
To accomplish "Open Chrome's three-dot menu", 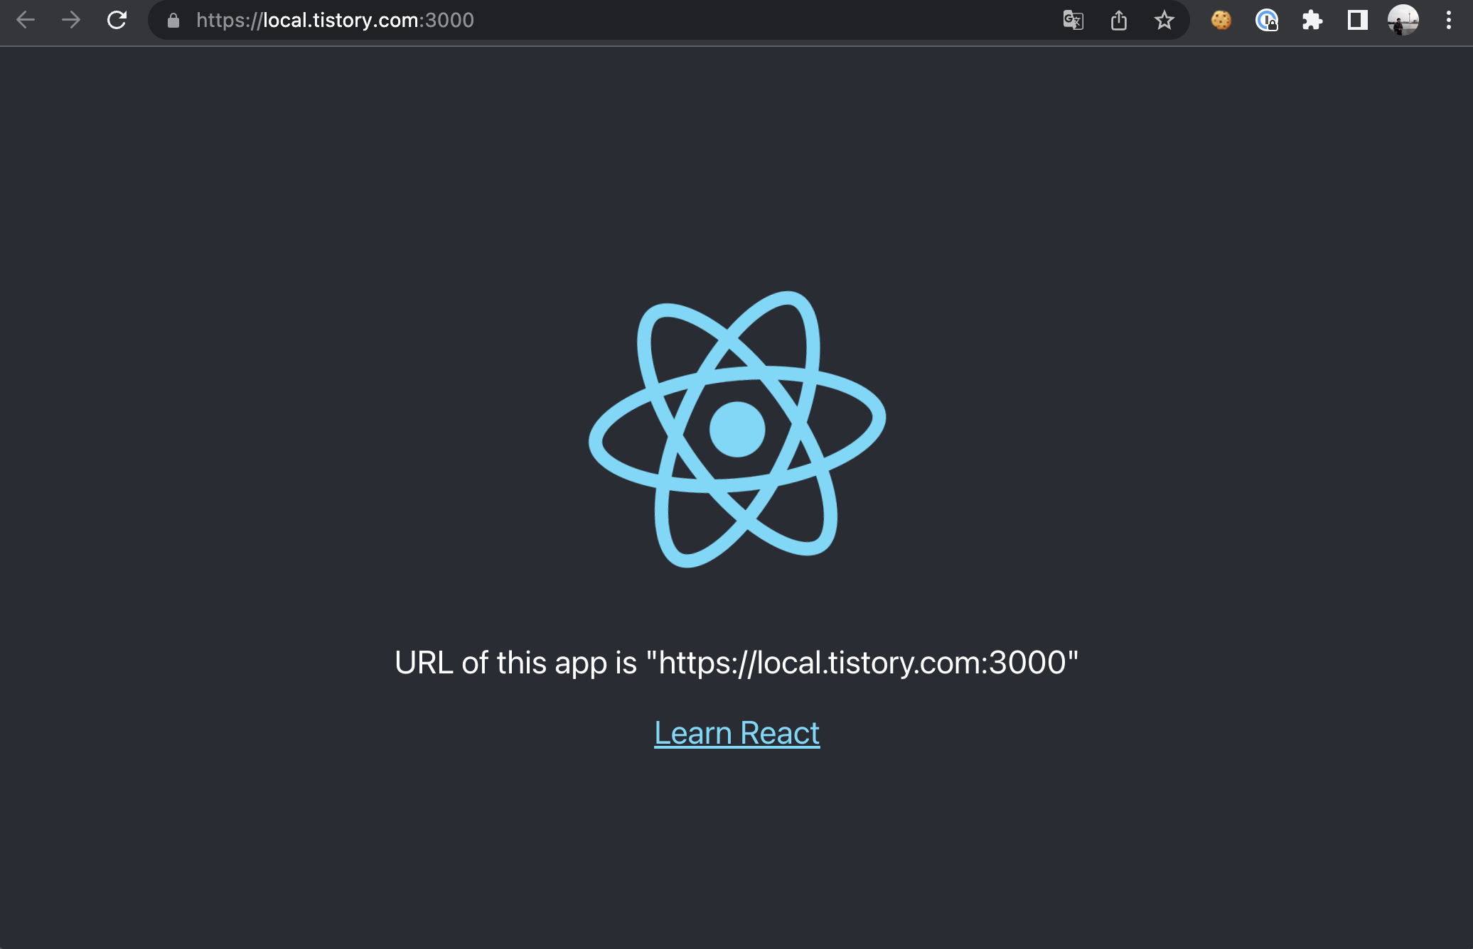I will point(1448,20).
